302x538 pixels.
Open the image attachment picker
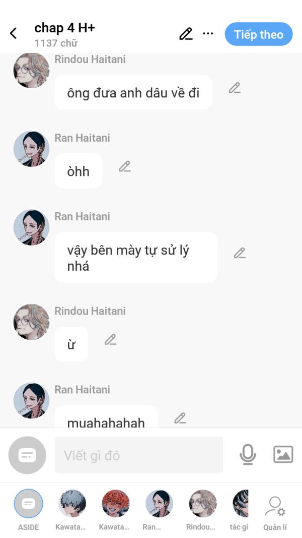click(283, 455)
